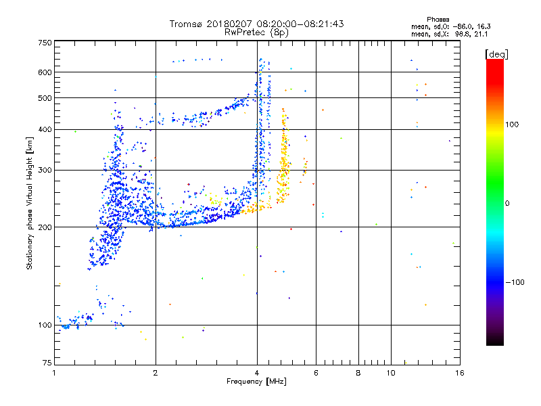Screen dimensions: 541x406
Task: Click the y-axis tick label '300'
Action: pos(45,171)
